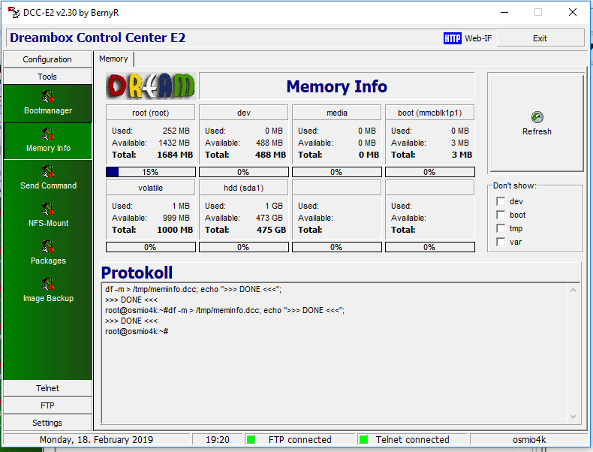
Task: Click the Refresh globe icon
Action: pos(537,117)
